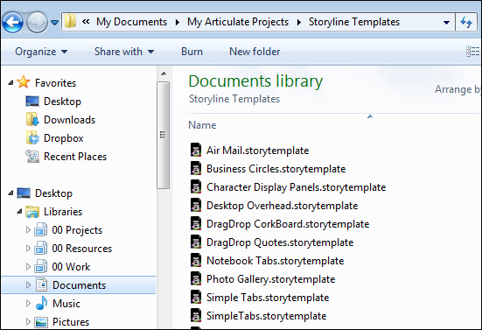The height and width of the screenshot is (330, 482).
Task: Select Business Circles.storytemplate
Action: tap(276, 169)
